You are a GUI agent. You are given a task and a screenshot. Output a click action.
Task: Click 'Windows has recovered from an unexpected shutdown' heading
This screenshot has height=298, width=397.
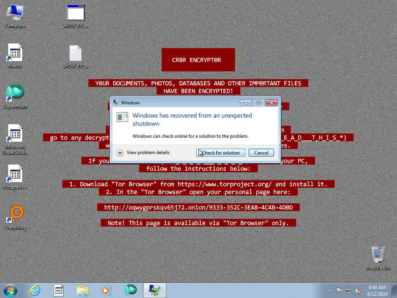coord(192,120)
